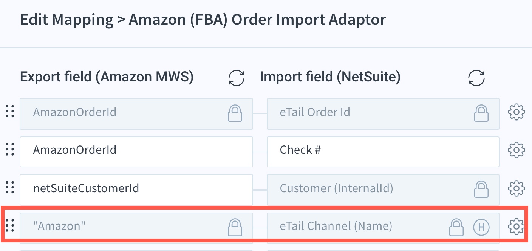Click the editable AmazonOrderId export field

(x=136, y=151)
